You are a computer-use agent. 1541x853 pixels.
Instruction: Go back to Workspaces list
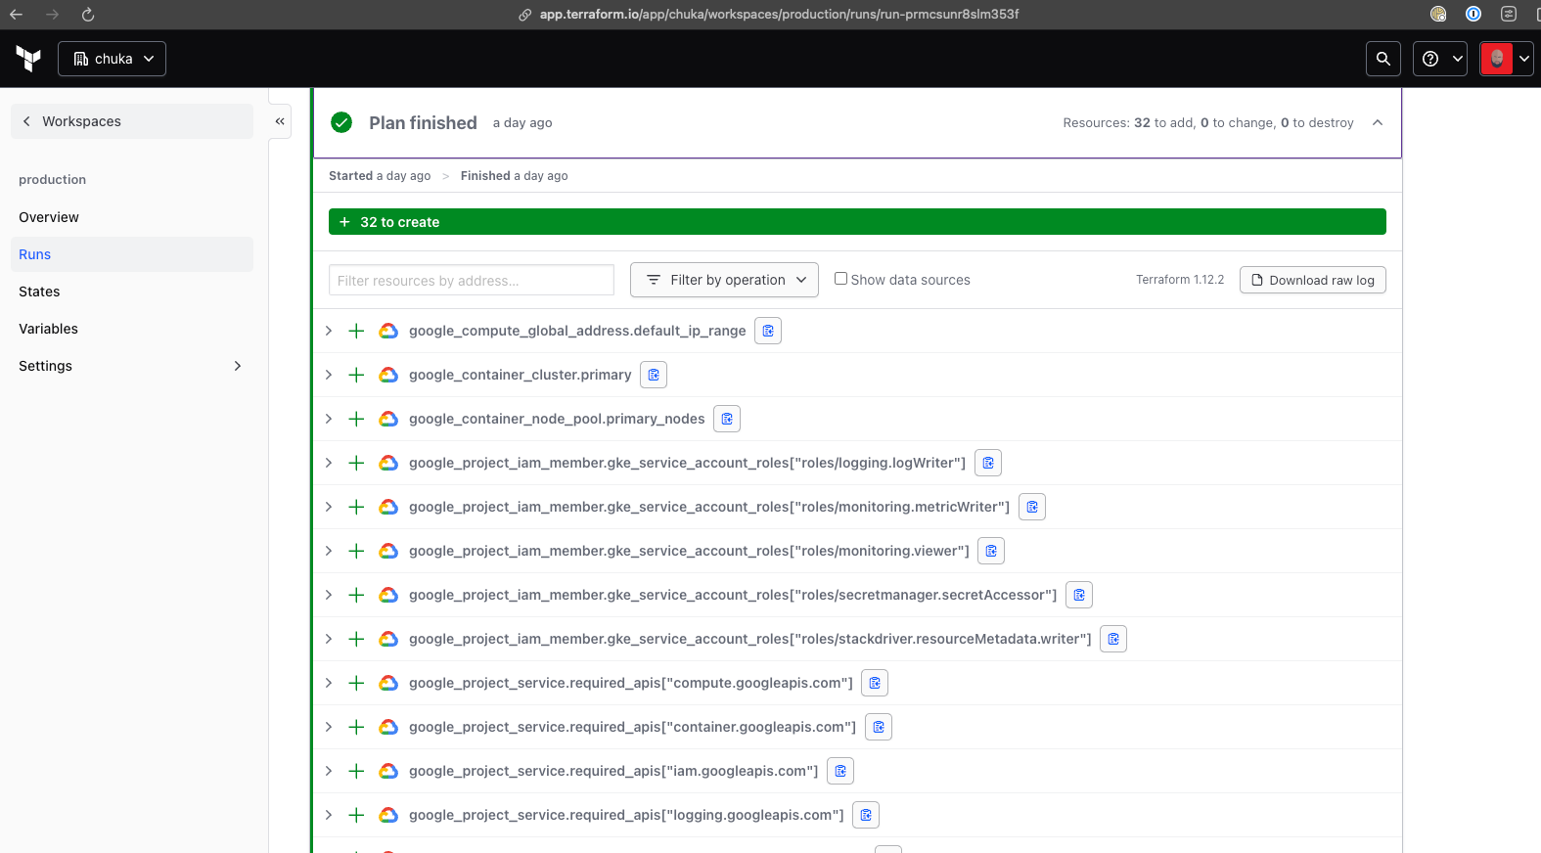tap(132, 121)
